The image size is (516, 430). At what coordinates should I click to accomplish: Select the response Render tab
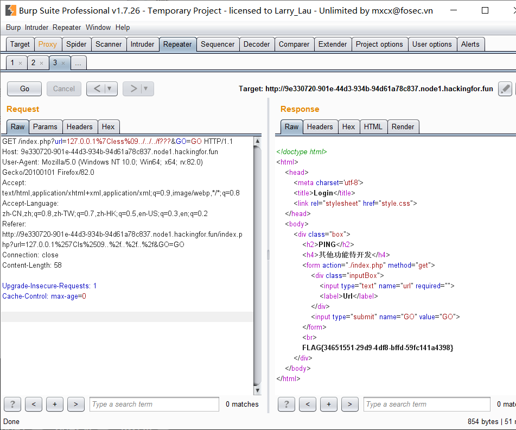pyautogui.click(x=403, y=127)
